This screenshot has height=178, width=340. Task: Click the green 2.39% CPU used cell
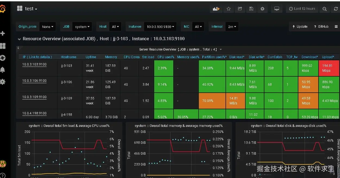coord(164,68)
